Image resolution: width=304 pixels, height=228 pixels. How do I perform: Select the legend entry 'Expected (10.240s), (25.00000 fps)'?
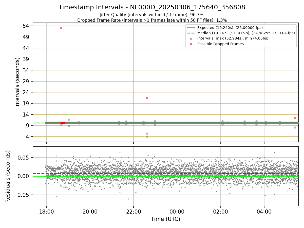[x=230, y=28]
